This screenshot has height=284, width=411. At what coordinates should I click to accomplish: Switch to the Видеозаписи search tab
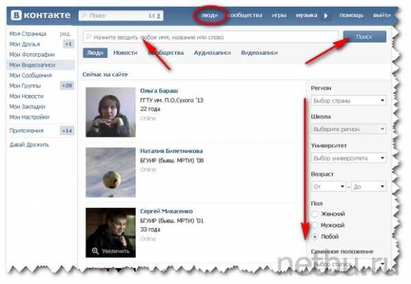(x=259, y=53)
